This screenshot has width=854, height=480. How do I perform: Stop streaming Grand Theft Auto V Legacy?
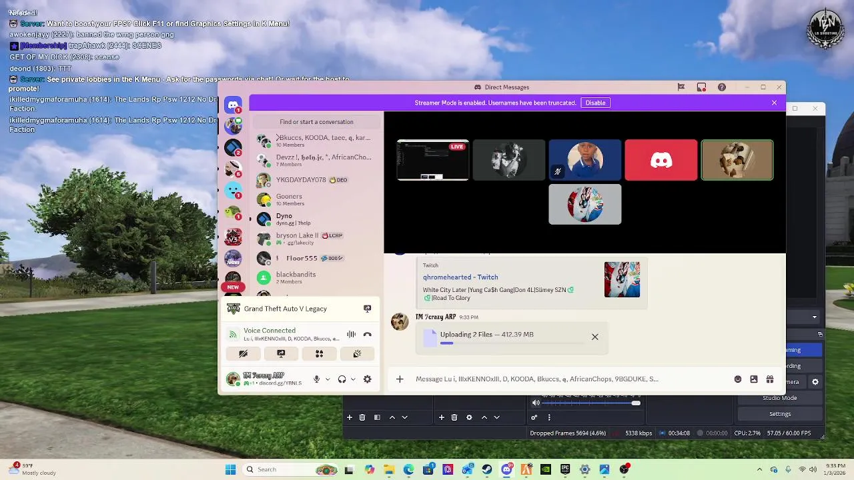point(367,309)
